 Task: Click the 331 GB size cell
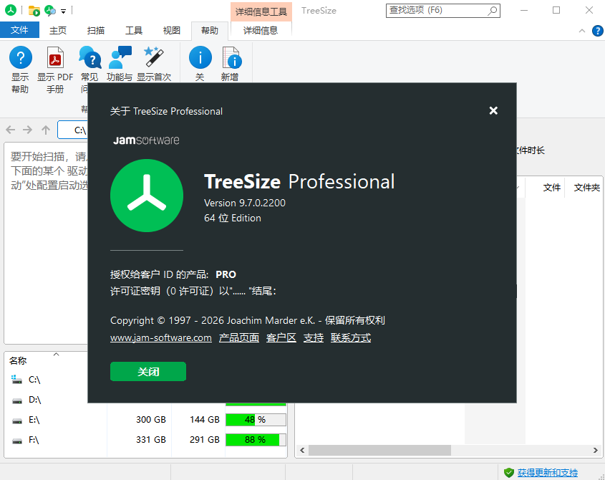(151, 440)
